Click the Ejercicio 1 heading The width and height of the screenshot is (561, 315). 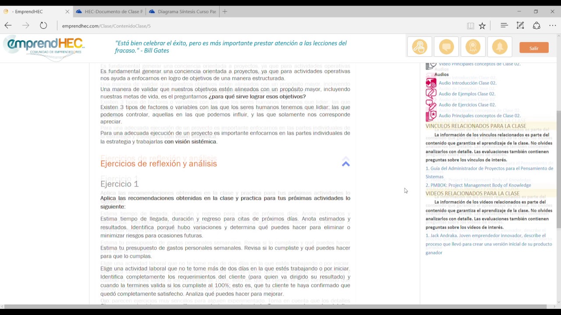[119, 184]
